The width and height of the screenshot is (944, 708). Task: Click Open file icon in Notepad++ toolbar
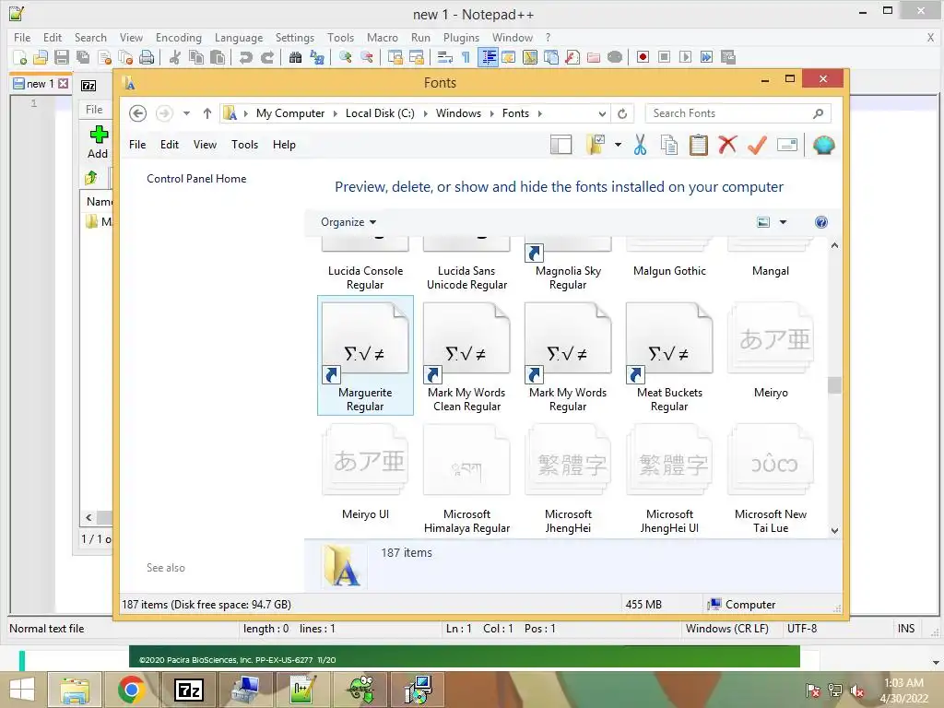coord(41,57)
